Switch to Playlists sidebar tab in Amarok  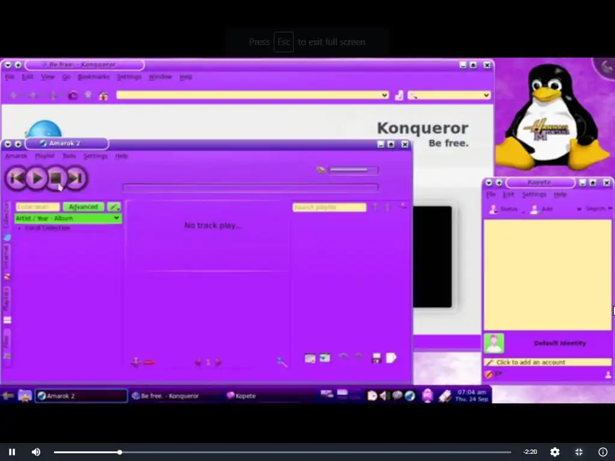[7, 304]
